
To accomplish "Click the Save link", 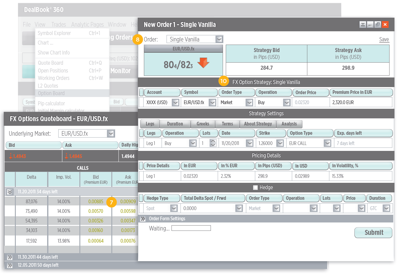I will click(x=384, y=39).
